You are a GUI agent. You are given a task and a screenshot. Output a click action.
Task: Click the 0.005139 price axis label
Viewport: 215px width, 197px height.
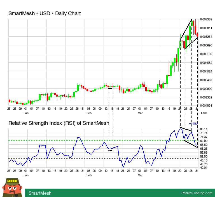(x=206, y=54)
